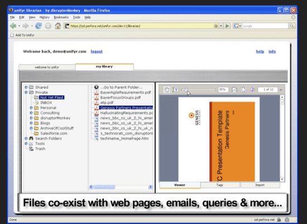Expand the Search Folders node
The image size is (307, 224).
coord(26,139)
